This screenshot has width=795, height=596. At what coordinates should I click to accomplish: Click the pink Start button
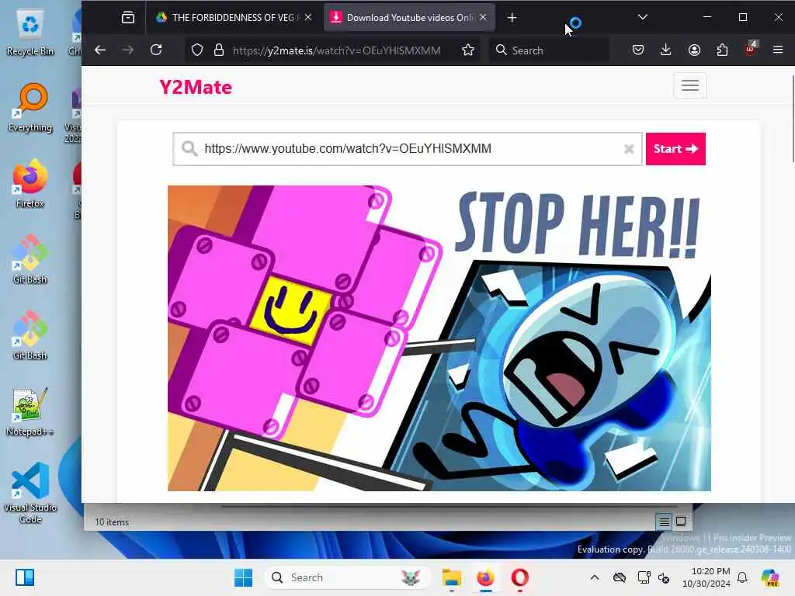(x=675, y=148)
